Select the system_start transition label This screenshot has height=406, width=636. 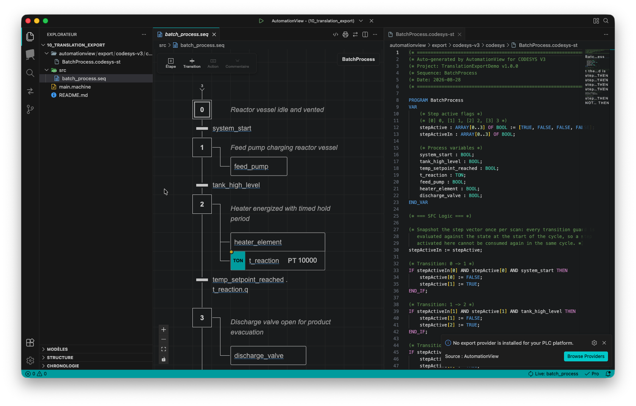click(x=232, y=129)
